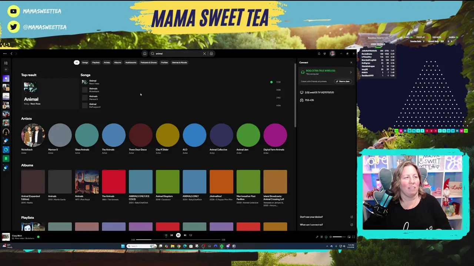Open Windows Start button
This screenshot has height=266, width=474.
coord(123,246)
